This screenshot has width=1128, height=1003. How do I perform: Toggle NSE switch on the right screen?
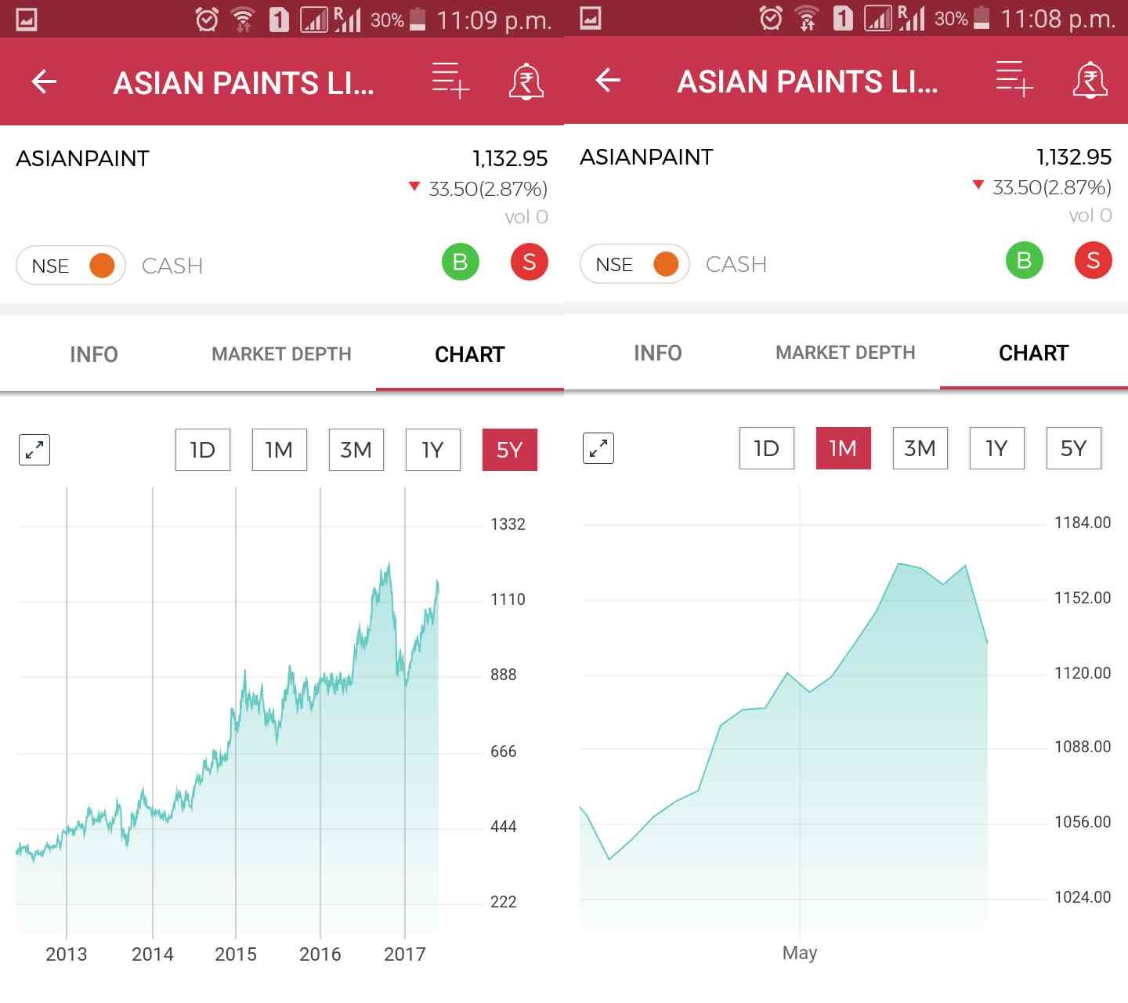pos(634,264)
